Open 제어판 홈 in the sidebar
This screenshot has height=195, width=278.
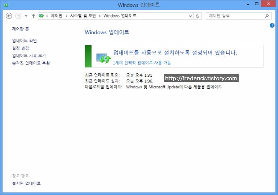(x=21, y=29)
